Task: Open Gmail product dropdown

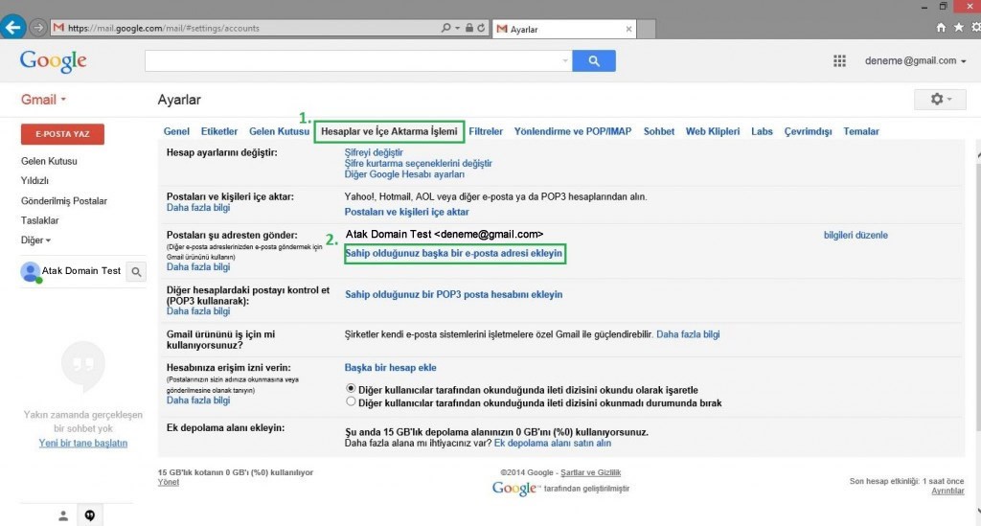Action: [44, 100]
